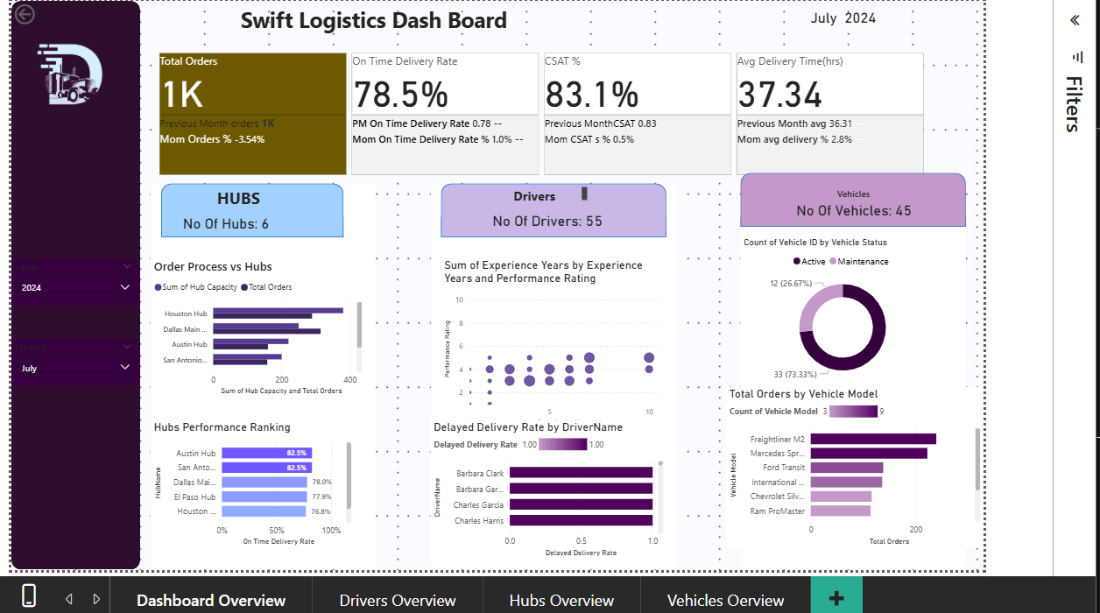This screenshot has height=613, width=1100.
Task: Open the Dashboard Overview tab
Action: click(x=211, y=600)
